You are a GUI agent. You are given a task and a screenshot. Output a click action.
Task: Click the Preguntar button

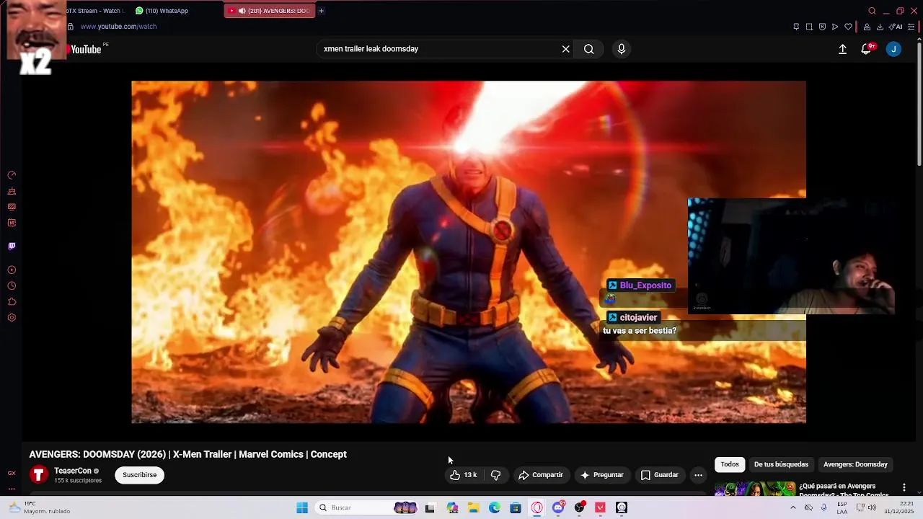pyautogui.click(x=602, y=475)
